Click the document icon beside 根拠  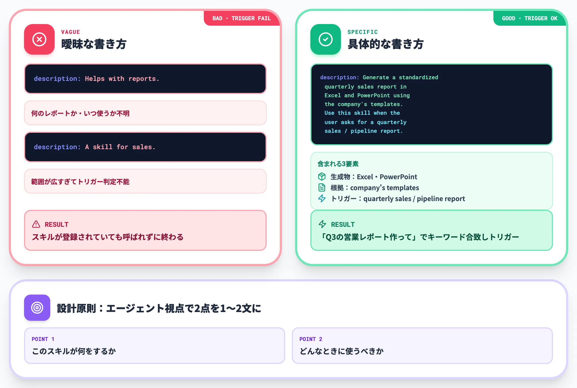pos(322,187)
